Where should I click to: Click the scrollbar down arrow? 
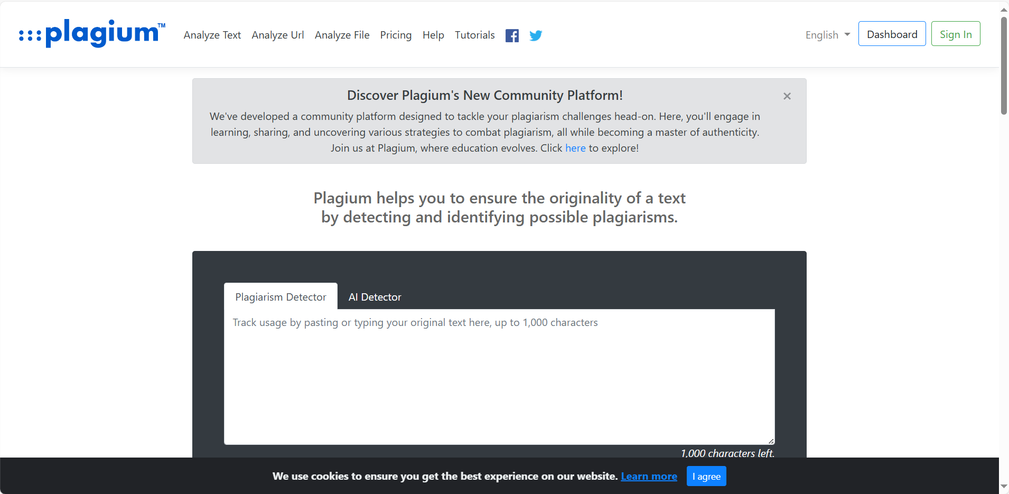click(x=1004, y=487)
